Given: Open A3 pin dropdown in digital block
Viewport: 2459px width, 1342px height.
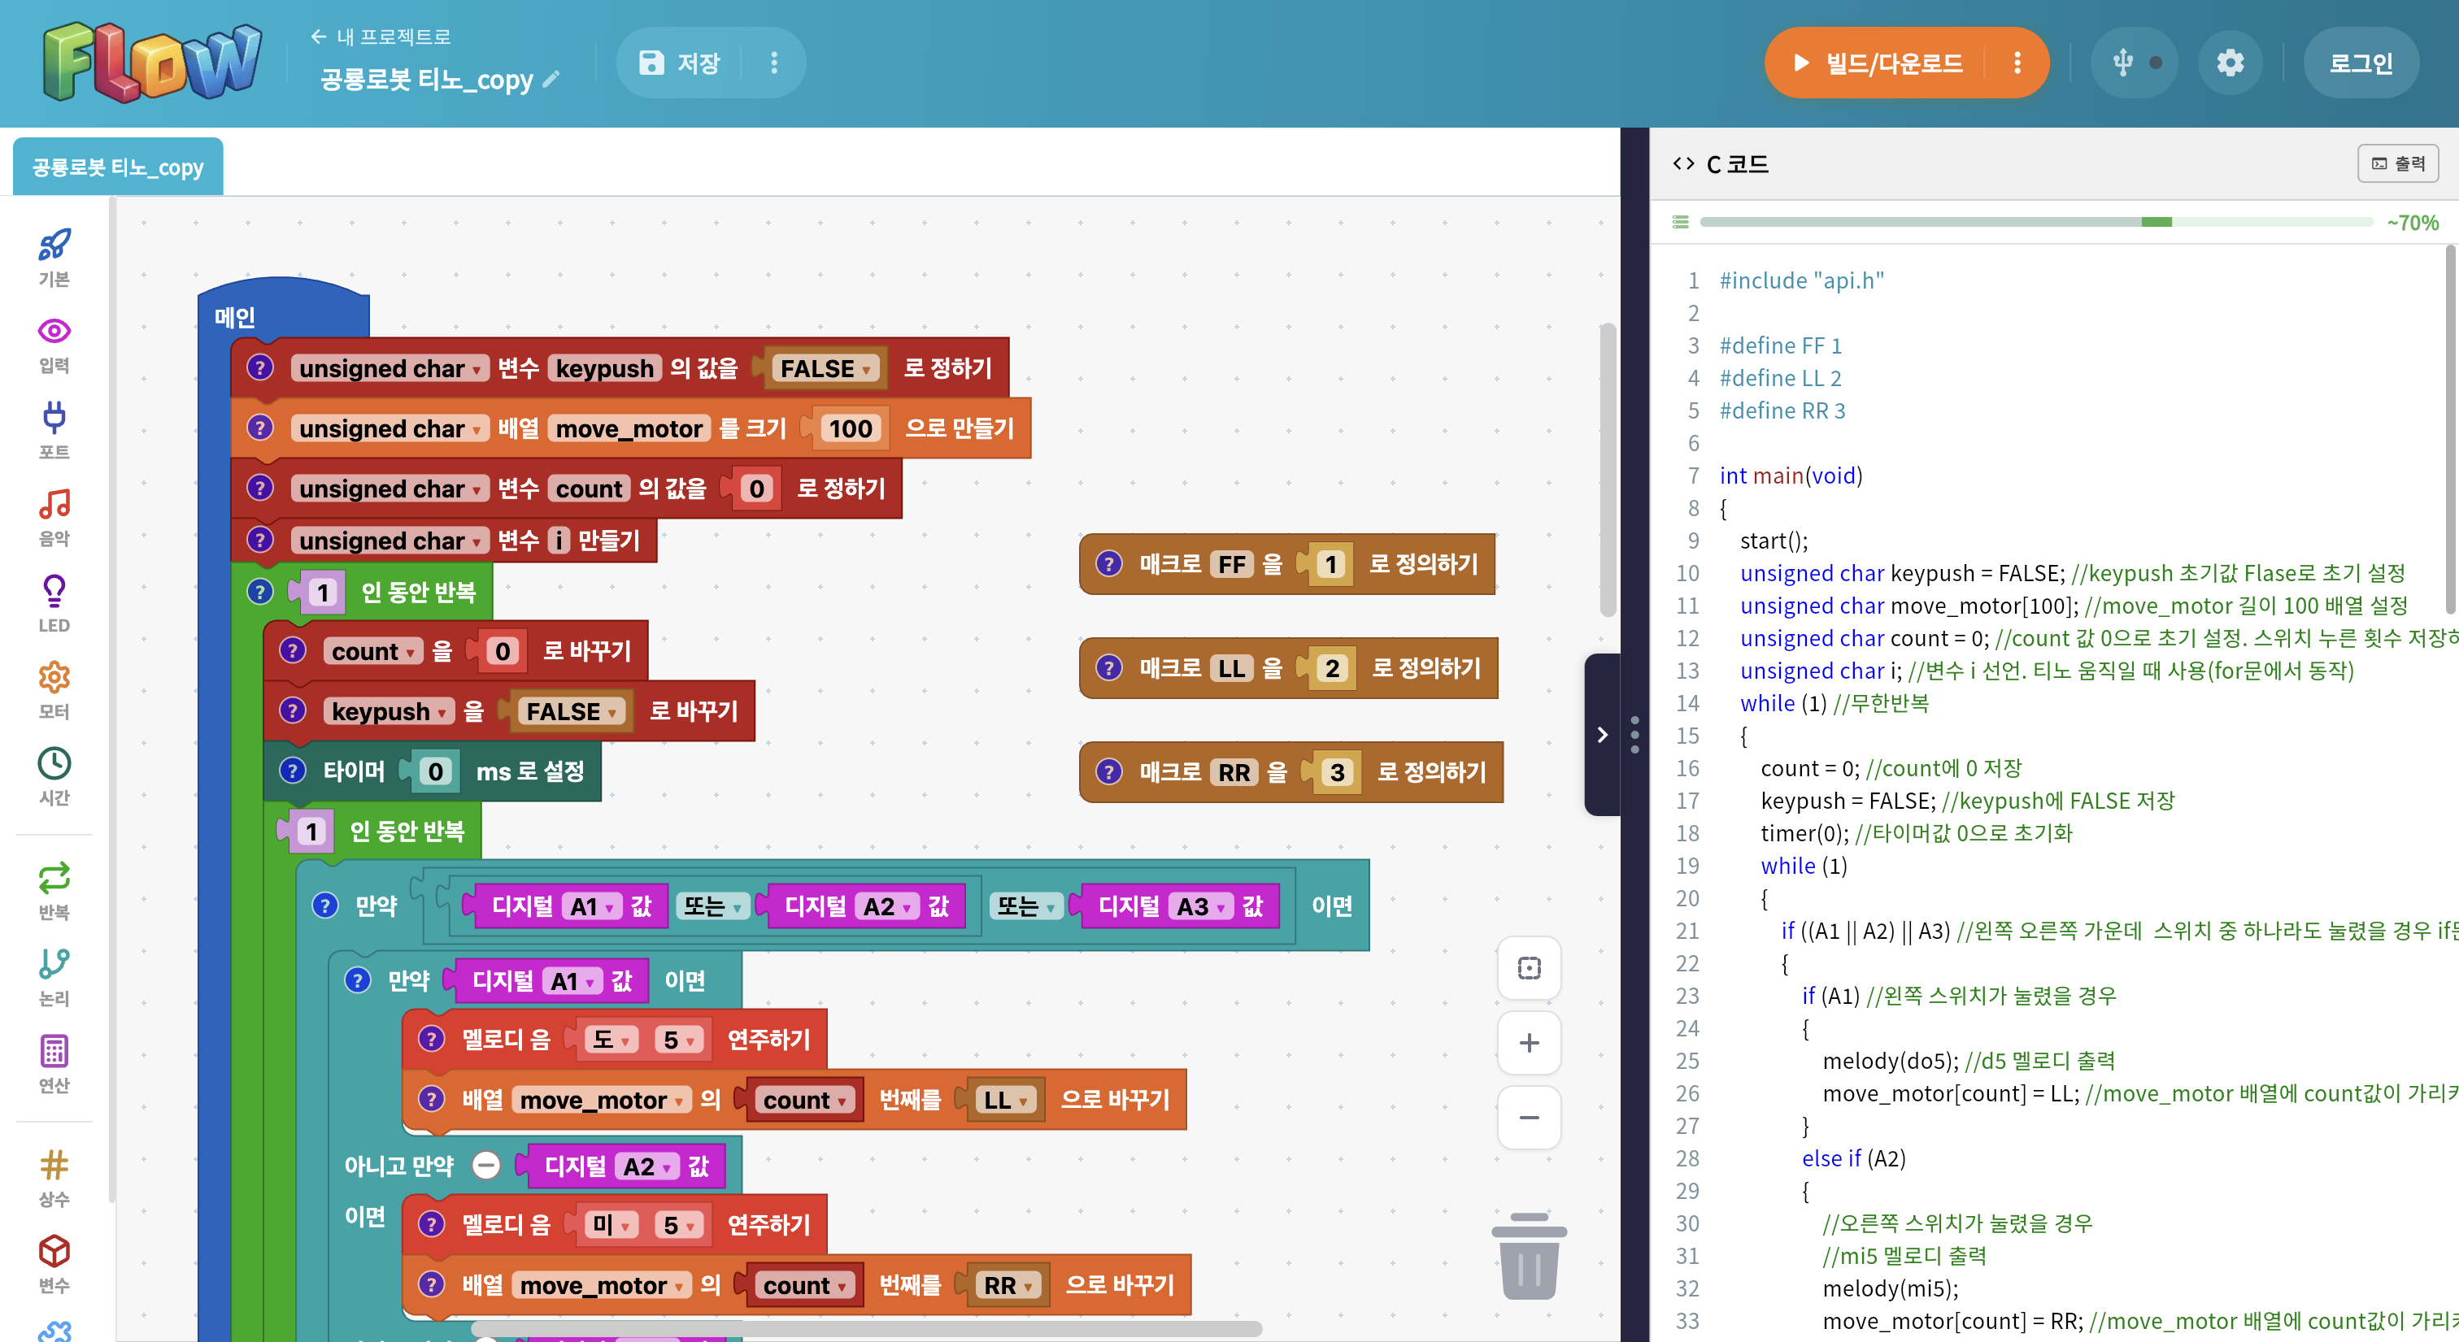Looking at the screenshot, I should [1201, 906].
